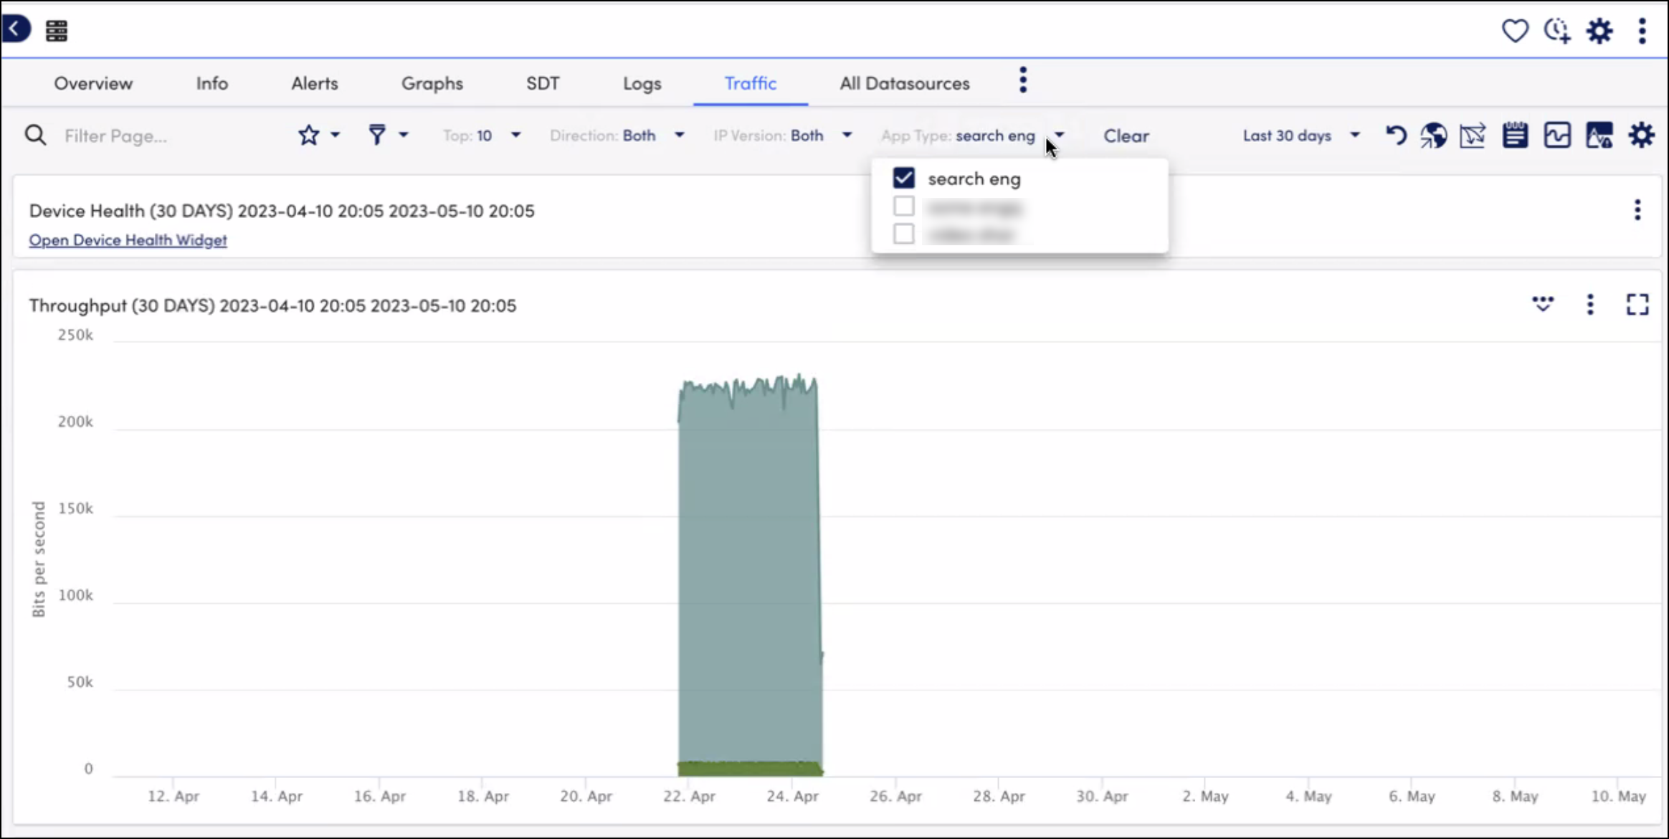Screen dimensions: 1669x839
Task: Open the schedule downtime clock icon
Action: click(1557, 31)
